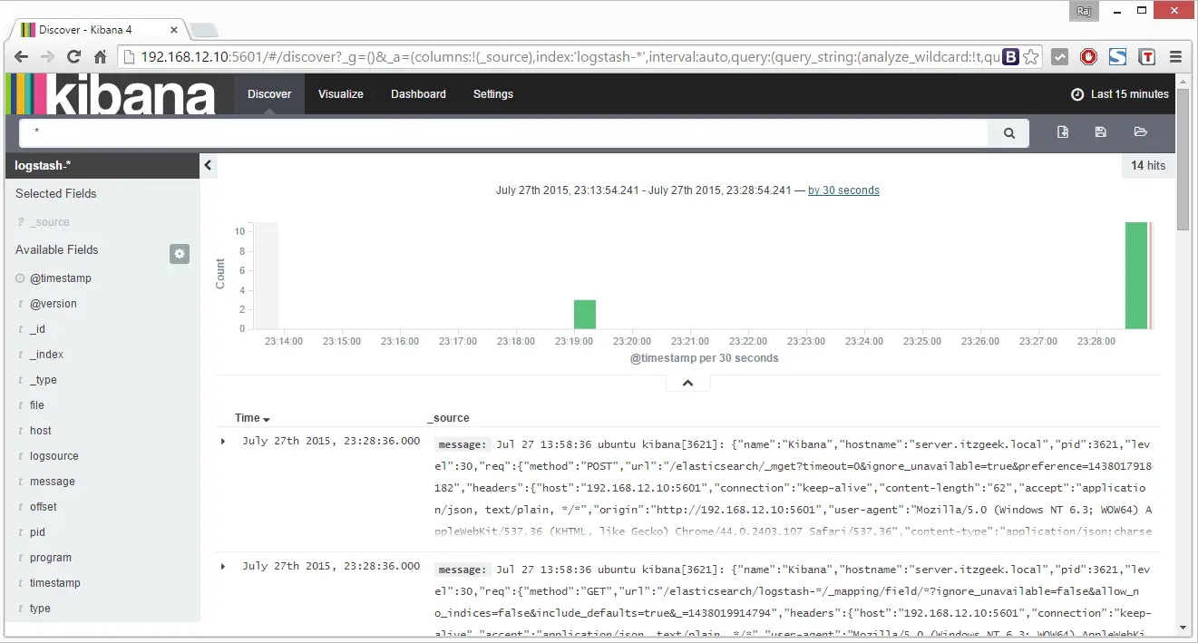The width and height of the screenshot is (1198, 643).
Task: Bookmark this page with star
Action: pos(1030,57)
